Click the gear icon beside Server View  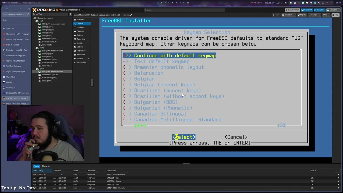coord(70,14)
